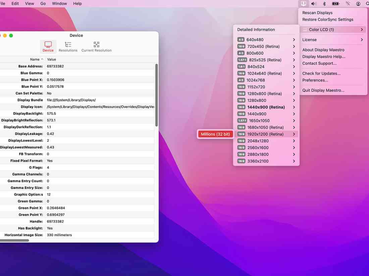Open Spotlight search from the menu bar
Image resolution: width=369 pixels, height=276 pixels.
(368, 3)
